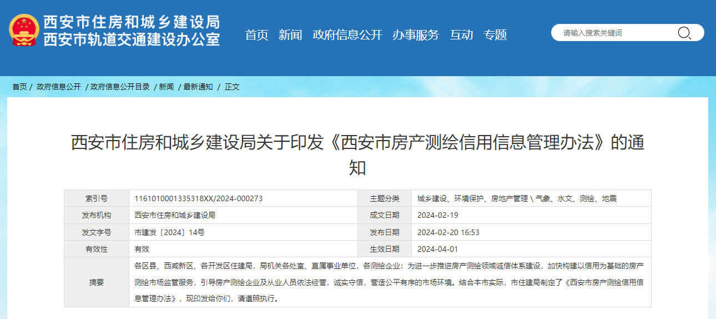Open 新闻 in the top navigation bar
The height and width of the screenshot is (319, 716).
point(290,35)
